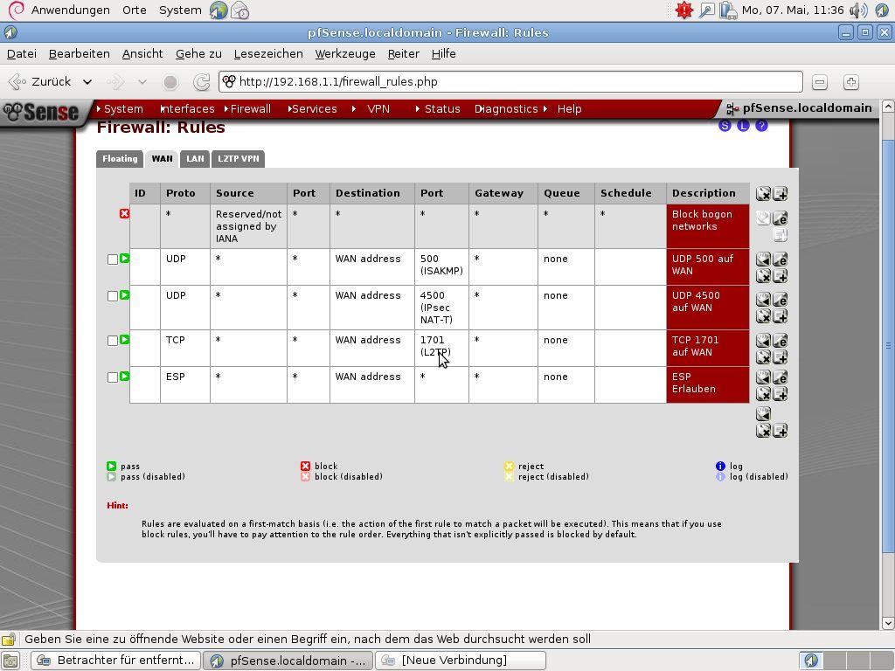The height and width of the screenshot is (671, 895).
Task: Open the volume control in the top panel
Action: [858, 10]
